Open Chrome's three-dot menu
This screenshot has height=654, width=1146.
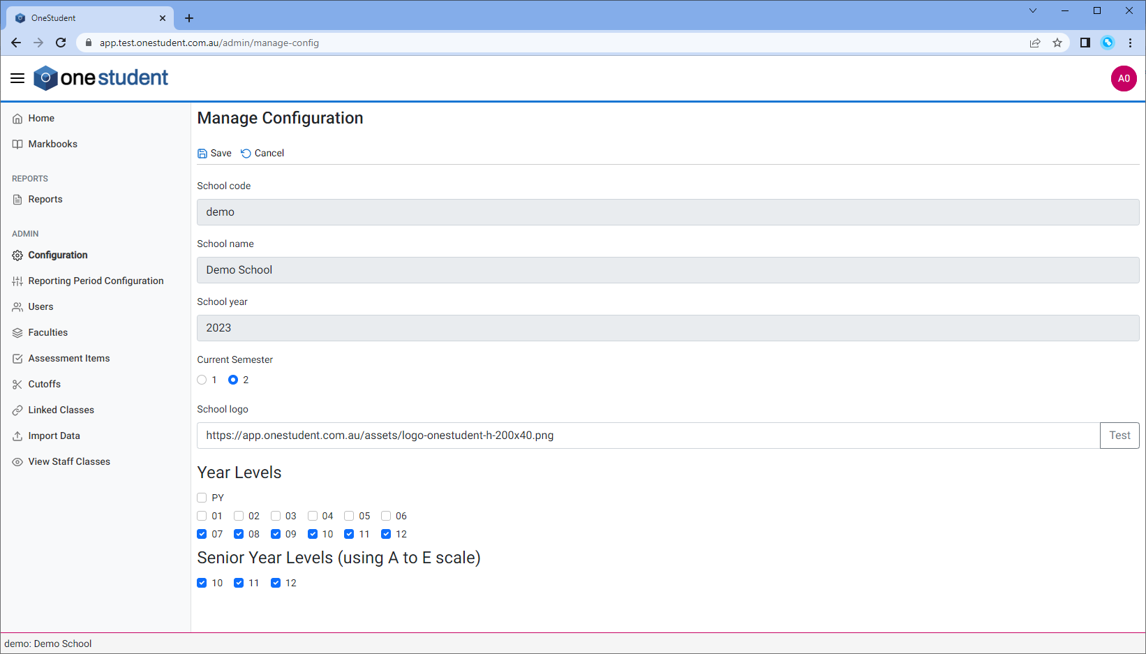pyautogui.click(x=1131, y=43)
